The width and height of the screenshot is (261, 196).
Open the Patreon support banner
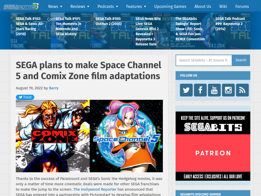click(x=213, y=146)
